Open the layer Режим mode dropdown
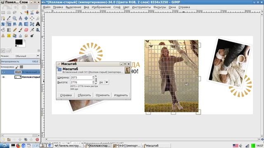264x148 pixels. pyautogui.click(x=27, y=56)
